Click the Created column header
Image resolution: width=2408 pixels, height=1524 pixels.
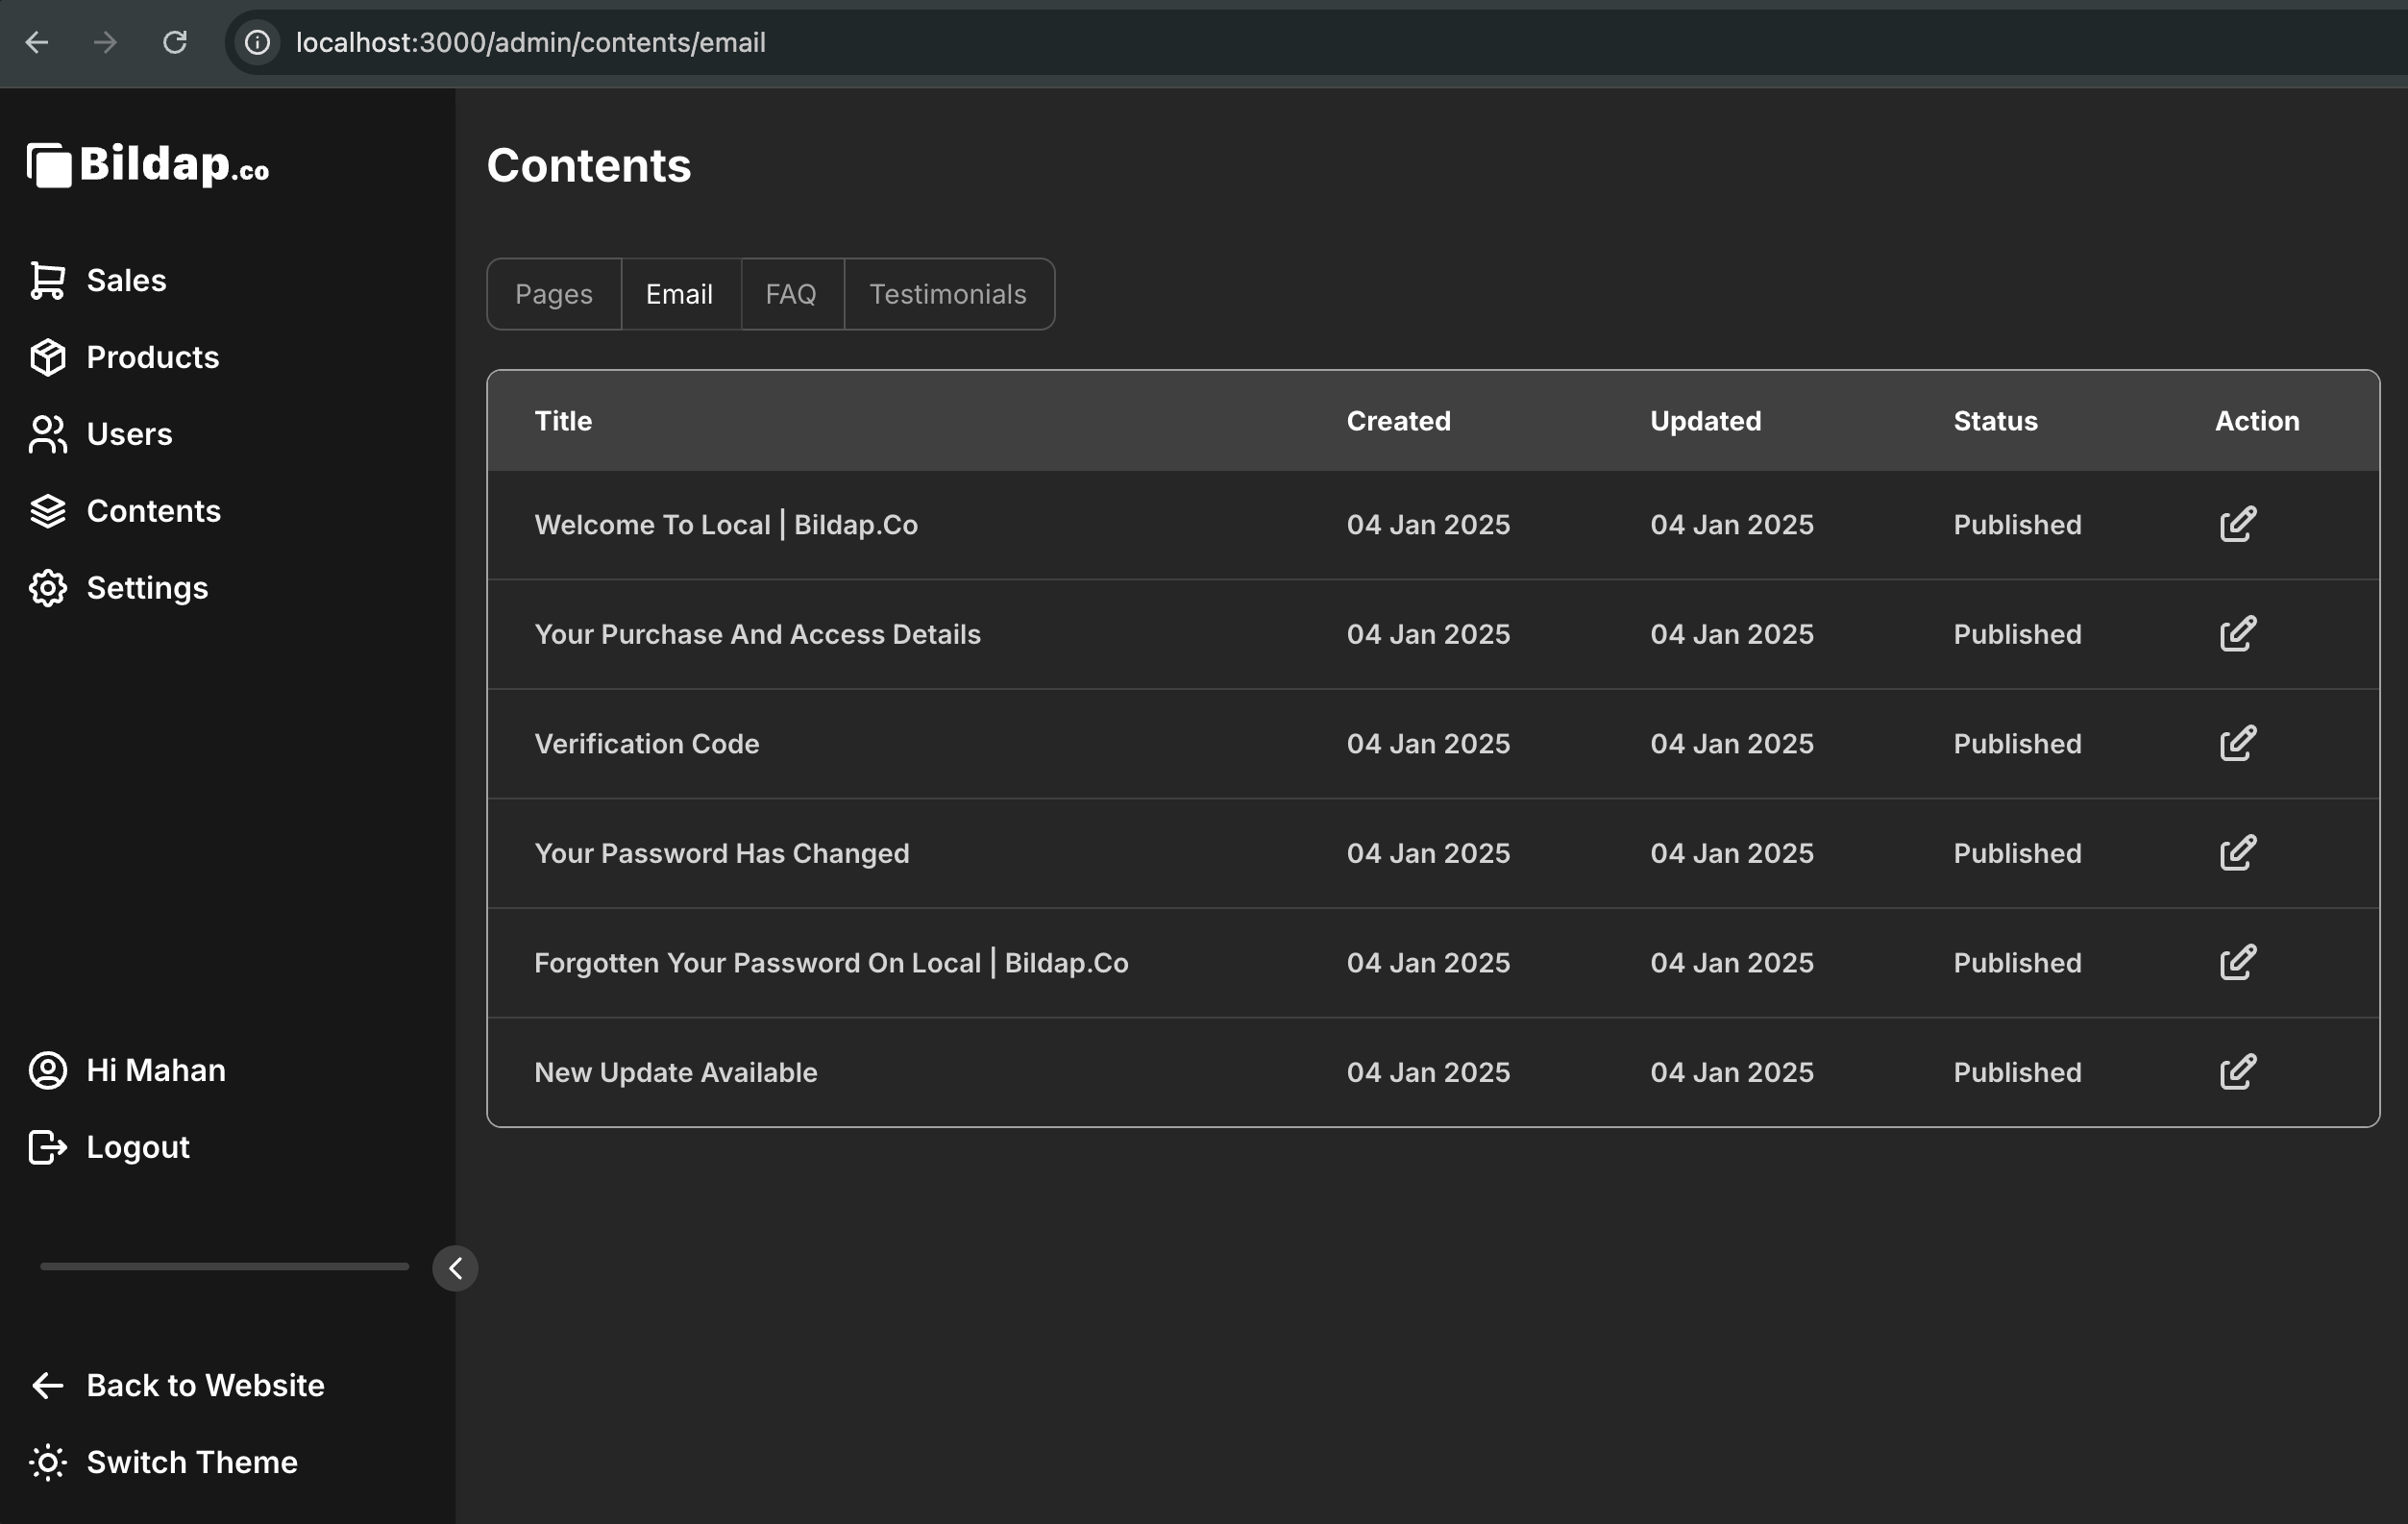coord(1398,421)
